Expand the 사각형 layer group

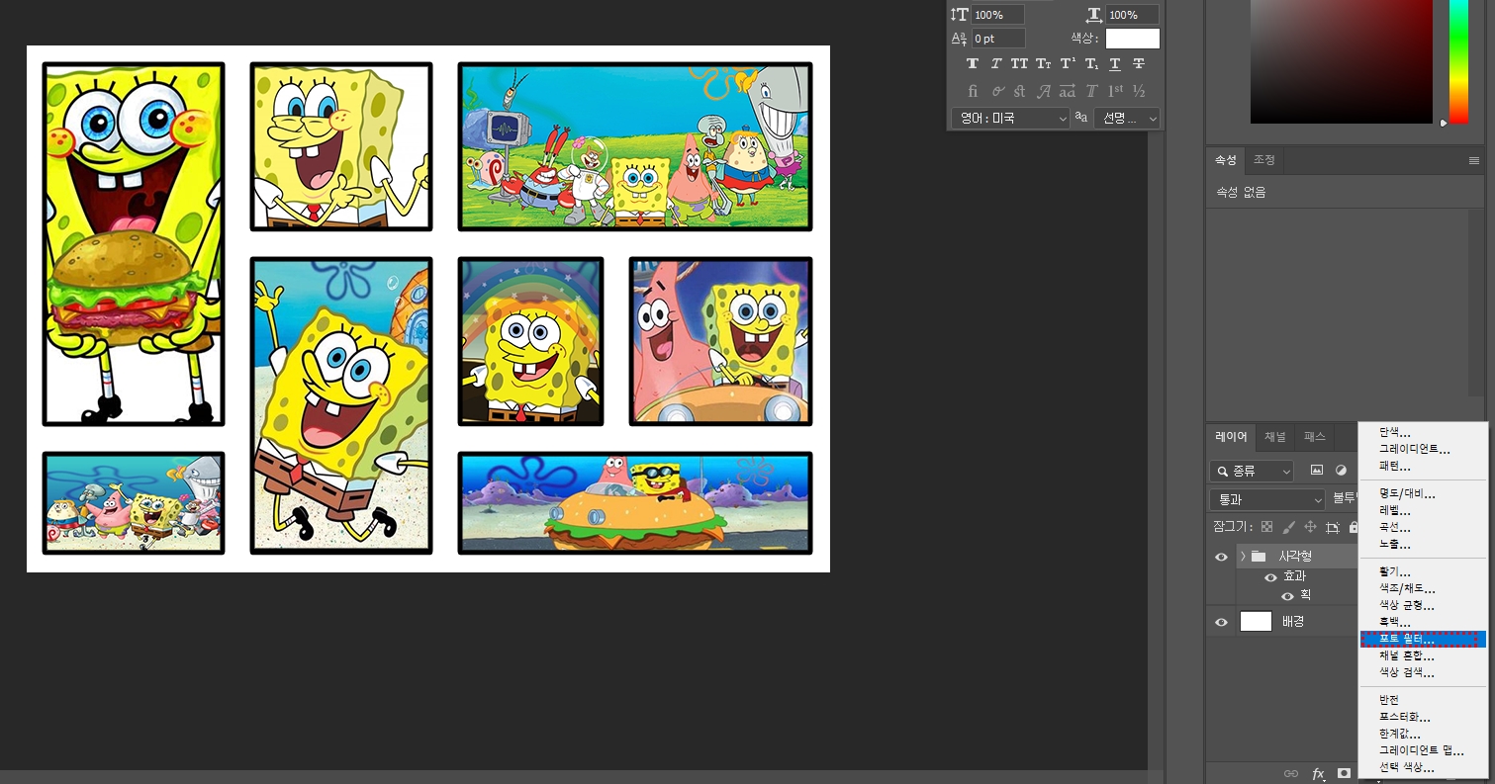pos(1243,557)
